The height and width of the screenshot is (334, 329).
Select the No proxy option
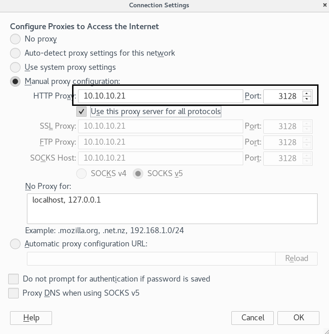pos(16,39)
